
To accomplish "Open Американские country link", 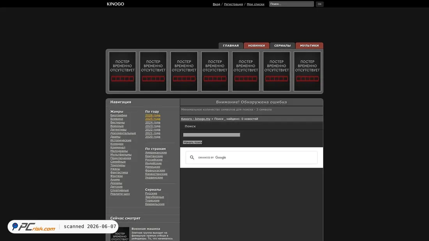I will click(x=156, y=153).
